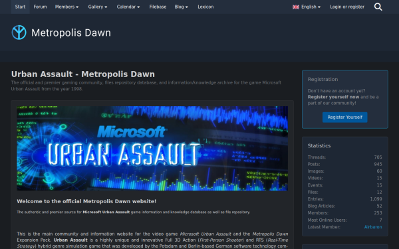Click the Registration box heading

(x=323, y=79)
